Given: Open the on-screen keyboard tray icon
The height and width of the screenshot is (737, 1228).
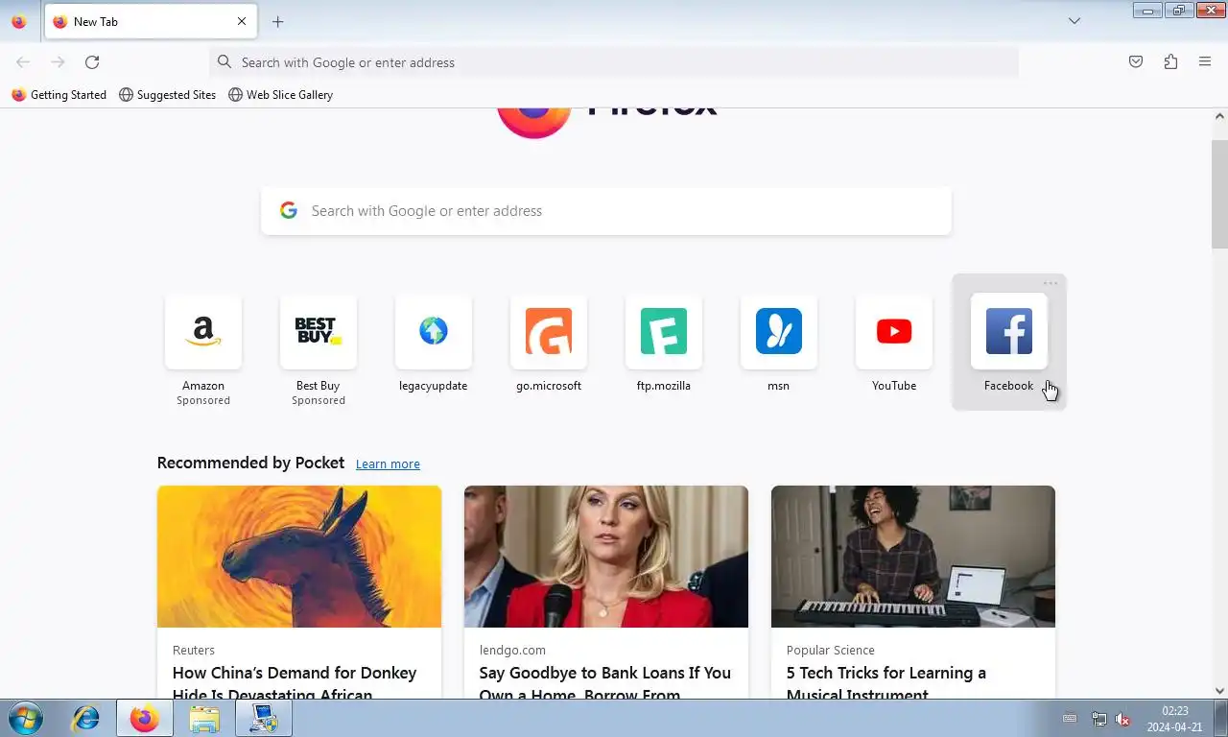Looking at the screenshot, I should click(x=1070, y=719).
